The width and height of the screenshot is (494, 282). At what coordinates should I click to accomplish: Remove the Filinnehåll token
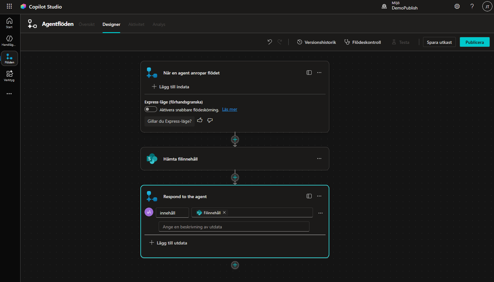point(224,213)
